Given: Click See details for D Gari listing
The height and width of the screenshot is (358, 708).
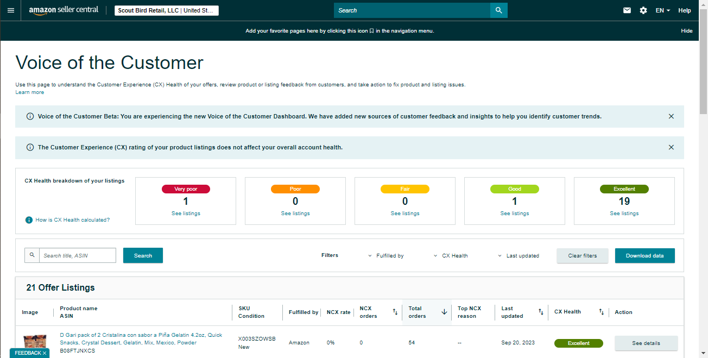Looking at the screenshot, I should click(646, 343).
